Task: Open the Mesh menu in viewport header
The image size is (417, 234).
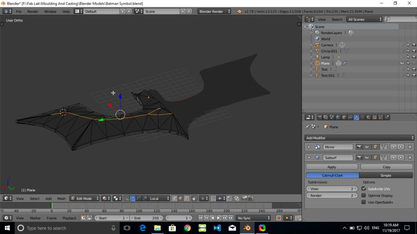Action: (61, 199)
